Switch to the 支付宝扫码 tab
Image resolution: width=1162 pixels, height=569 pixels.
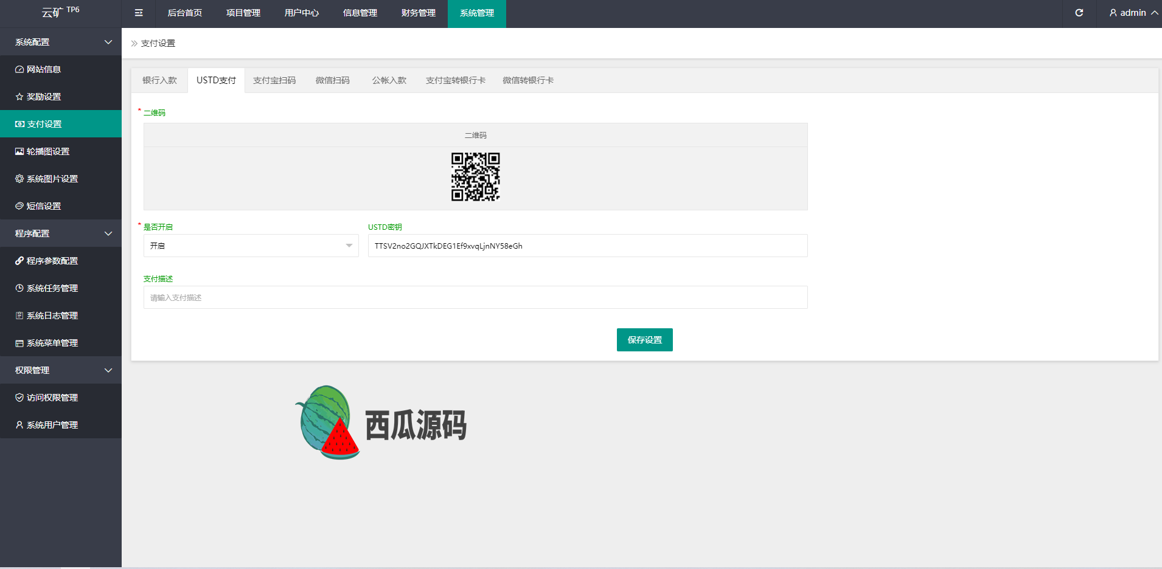pos(274,80)
